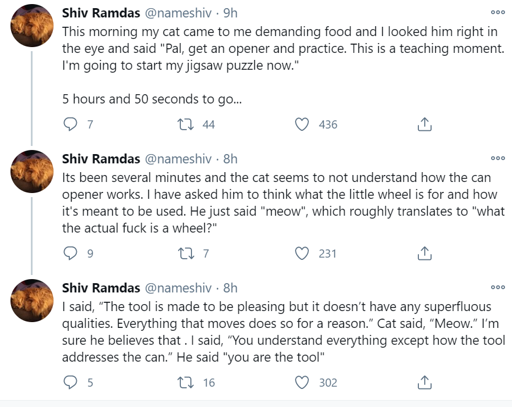Like the tweet with 231 likes
512x407 pixels.
(301, 254)
